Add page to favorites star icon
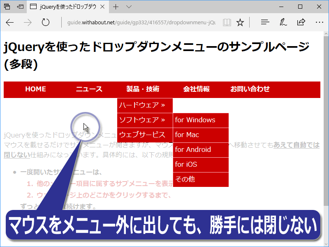Image resolution: width=329 pixels, height=247 pixels. [240, 22]
